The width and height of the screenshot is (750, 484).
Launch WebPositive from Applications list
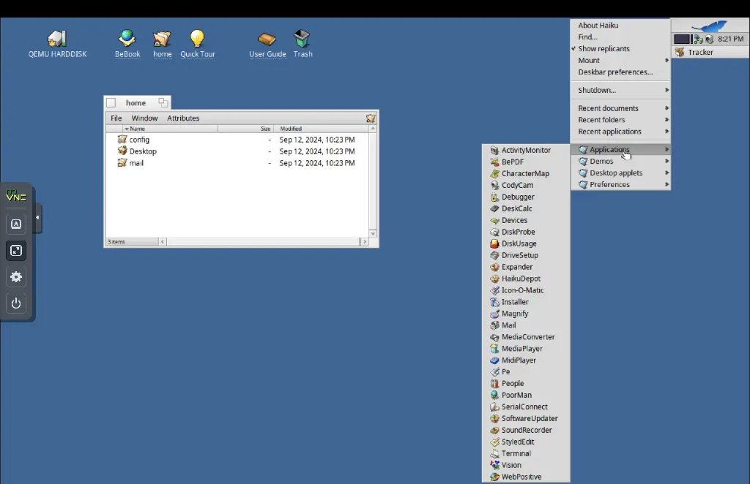521,477
